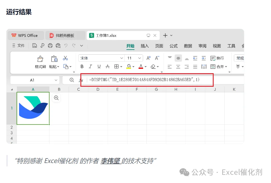Click the 常规 number format box
The image size is (271, 183).
(239, 58)
